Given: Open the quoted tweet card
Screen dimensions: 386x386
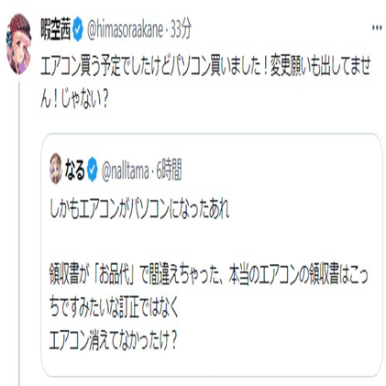Looking at the screenshot, I should click(x=212, y=255).
